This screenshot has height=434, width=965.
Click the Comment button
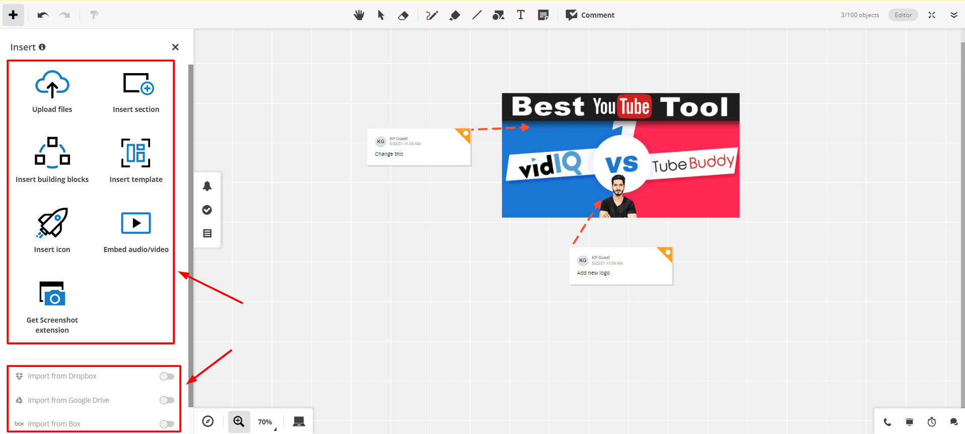[x=590, y=15]
